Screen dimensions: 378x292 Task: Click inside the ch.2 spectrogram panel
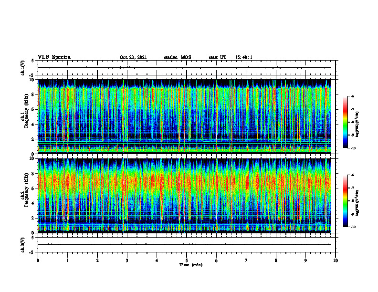184,196
